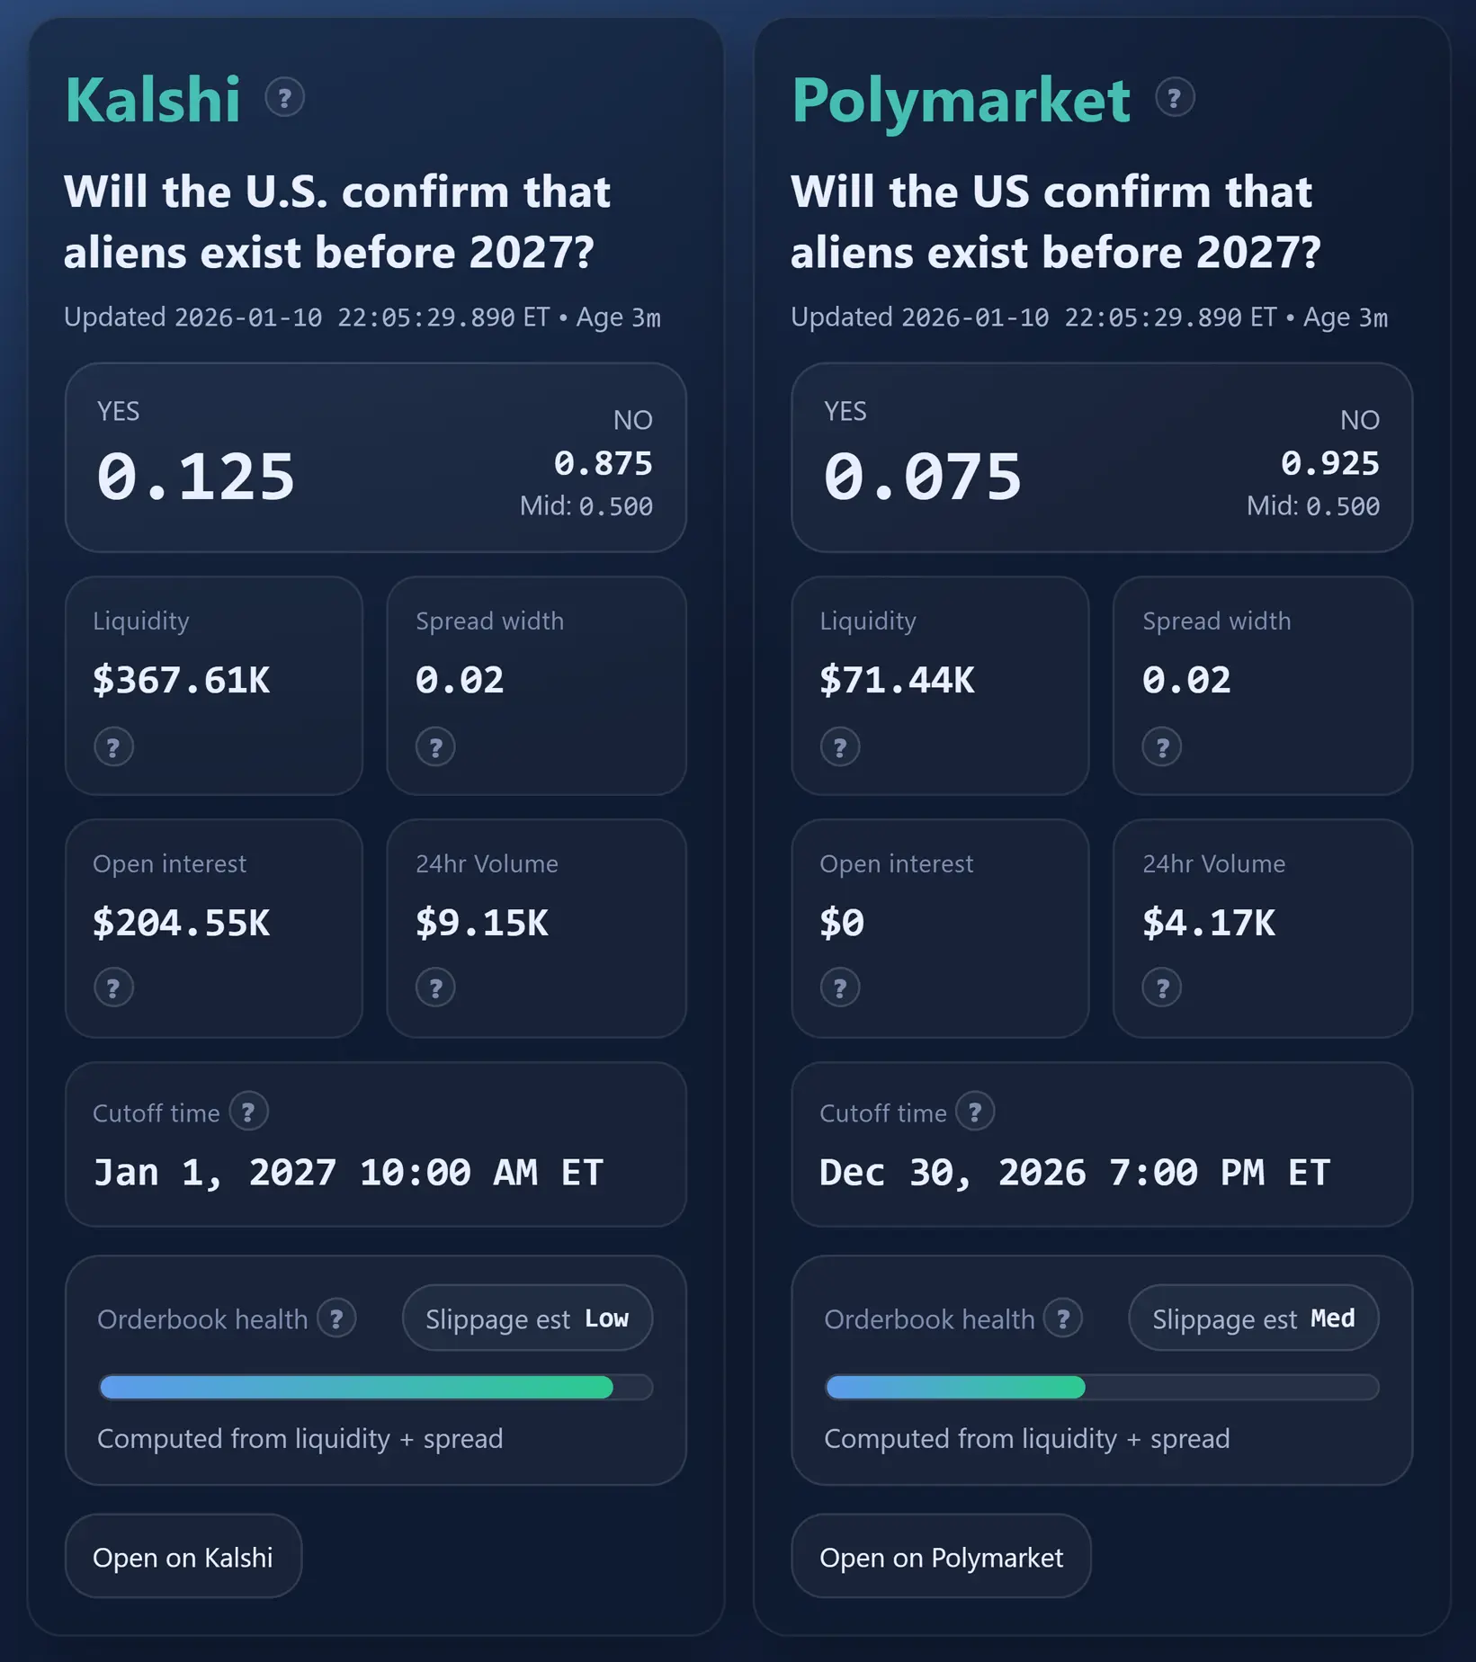Click the Spread width help icon on Kalshi card

(x=435, y=746)
